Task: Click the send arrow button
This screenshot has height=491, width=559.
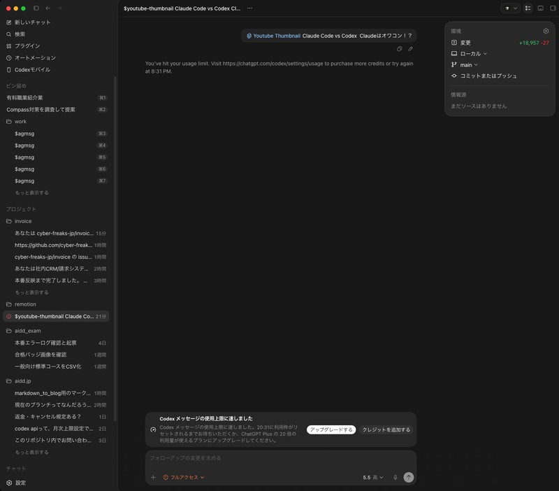Action: tap(409, 477)
